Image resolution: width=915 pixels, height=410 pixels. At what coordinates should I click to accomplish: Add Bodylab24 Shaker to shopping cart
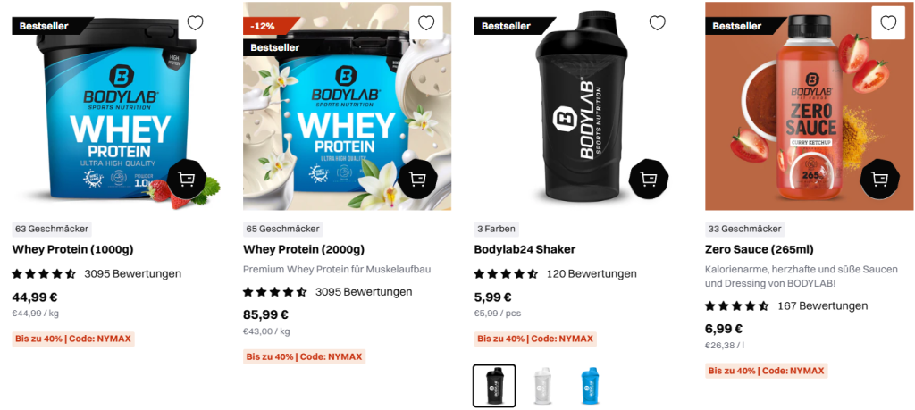(649, 179)
